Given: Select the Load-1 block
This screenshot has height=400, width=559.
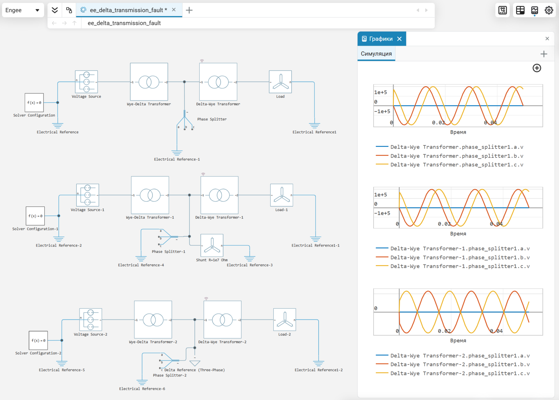Looking at the screenshot, I should pyautogui.click(x=281, y=195).
